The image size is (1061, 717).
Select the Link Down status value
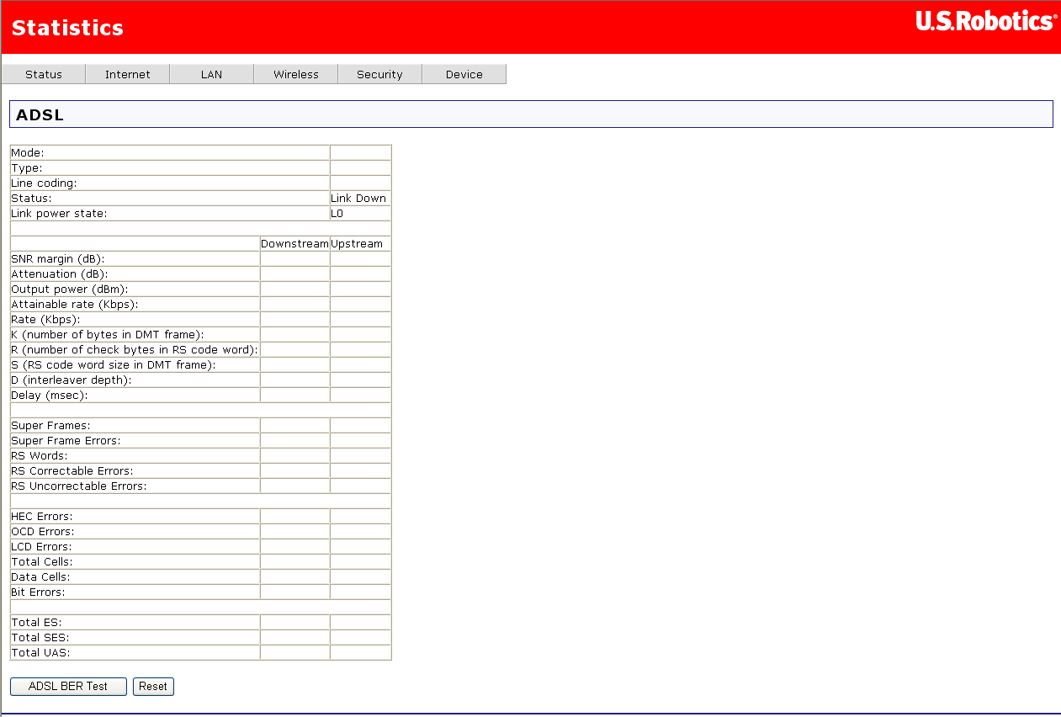click(358, 199)
